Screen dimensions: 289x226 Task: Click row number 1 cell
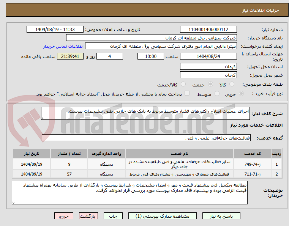[x=276, y=164]
